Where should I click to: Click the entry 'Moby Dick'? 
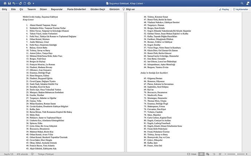click(35, 115)
